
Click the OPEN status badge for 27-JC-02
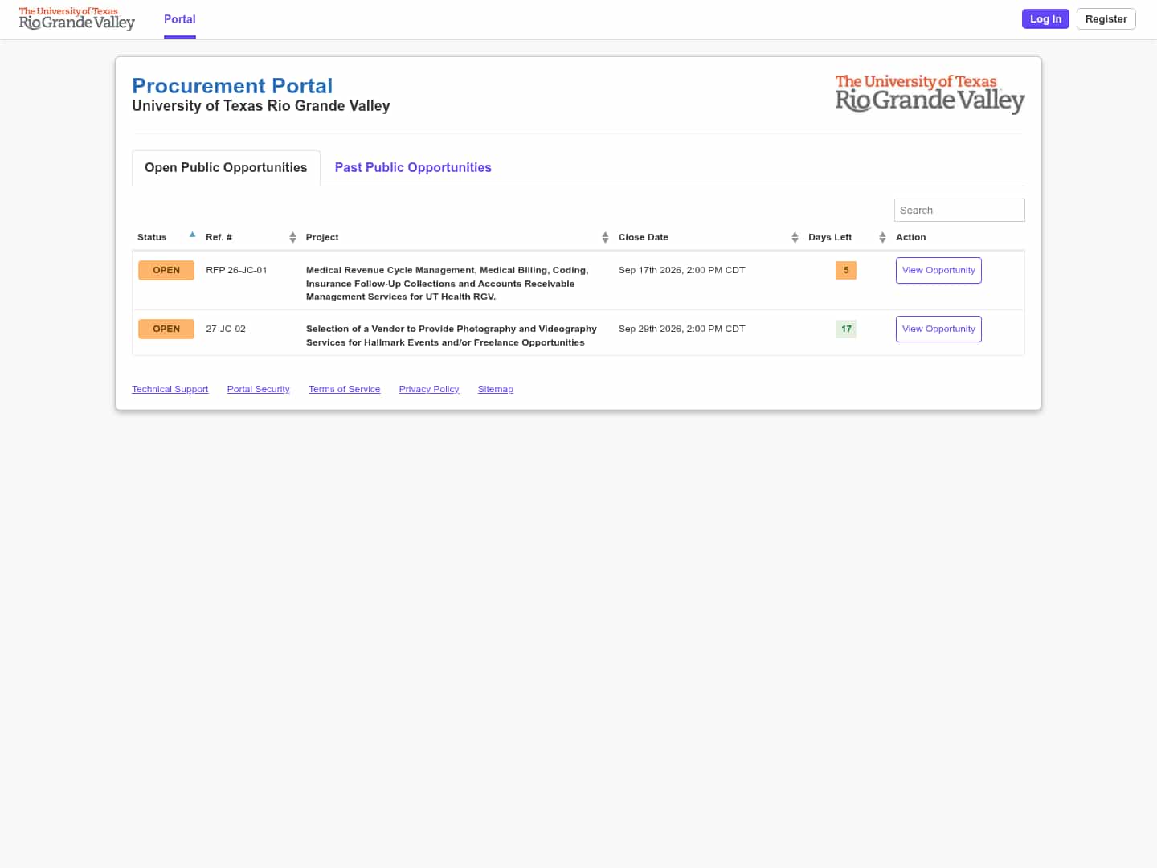click(166, 329)
